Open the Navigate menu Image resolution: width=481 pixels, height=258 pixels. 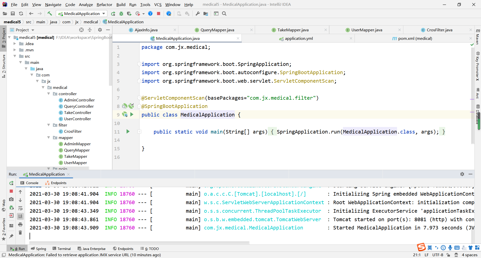(x=53, y=5)
